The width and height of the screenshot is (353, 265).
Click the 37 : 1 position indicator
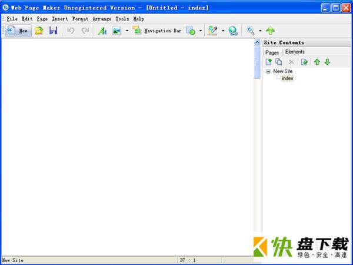click(188, 260)
